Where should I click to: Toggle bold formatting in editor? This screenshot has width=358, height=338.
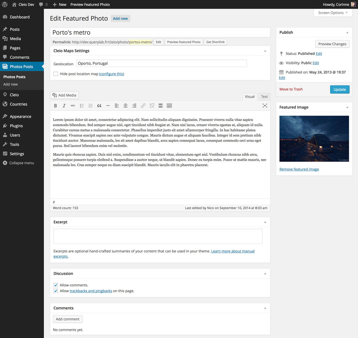click(x=55, y=106)
